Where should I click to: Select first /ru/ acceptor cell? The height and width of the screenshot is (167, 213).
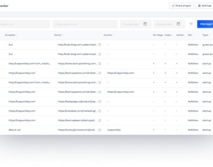click(10, 45)
